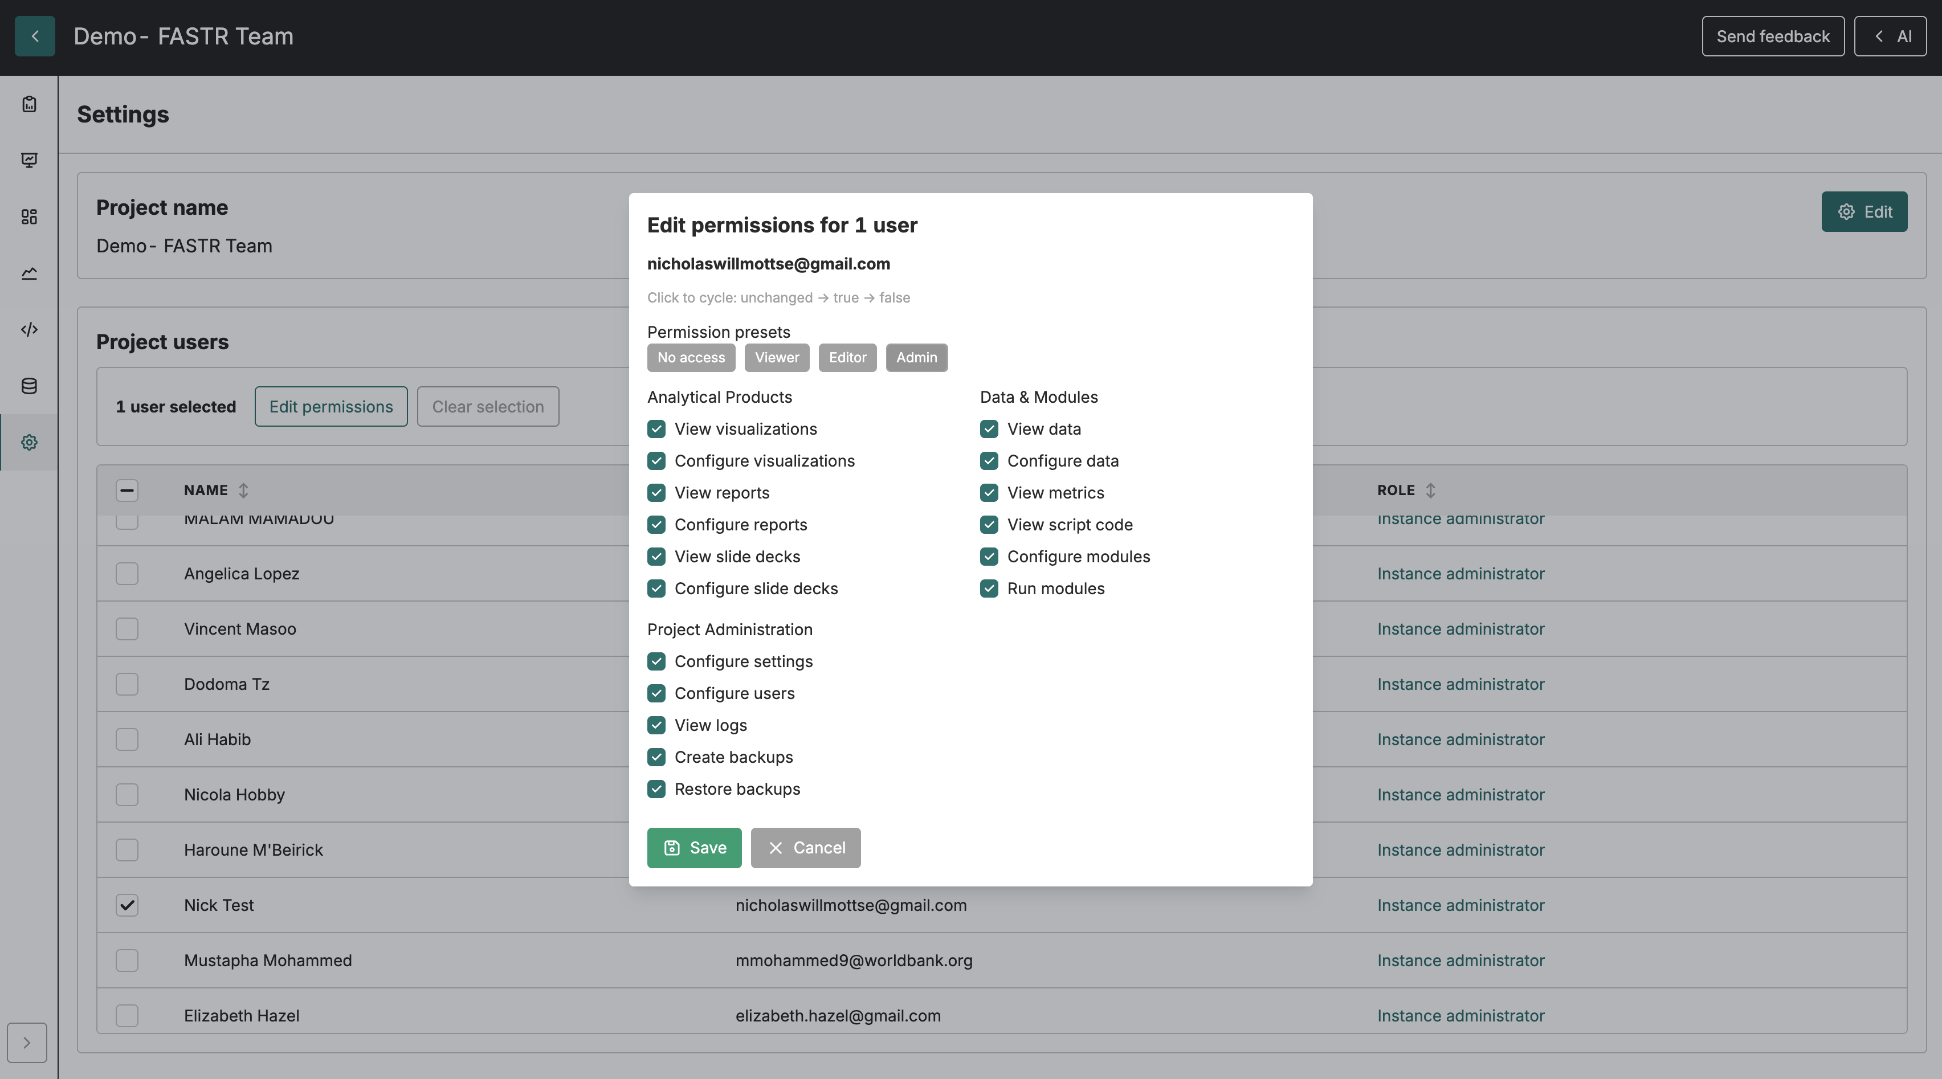Image resolution: width=1942 pixels, height=1079 pixels.
Task: Toggle Configure visualizations checkbox
Action: [x=656, y=461]
